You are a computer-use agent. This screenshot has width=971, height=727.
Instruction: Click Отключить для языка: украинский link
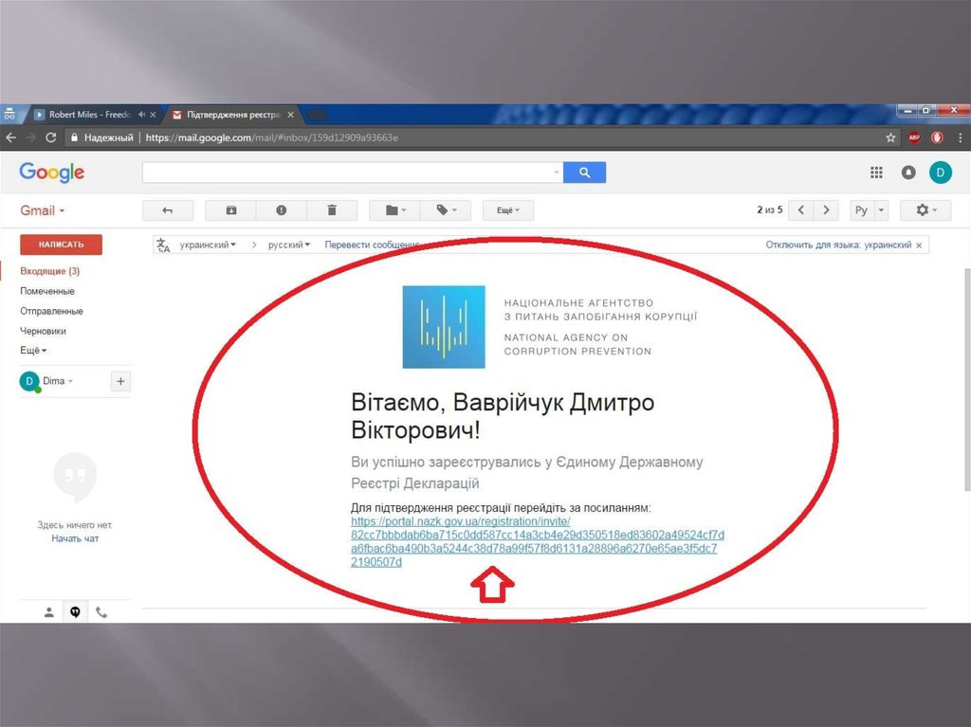click(x=838, y=245)
